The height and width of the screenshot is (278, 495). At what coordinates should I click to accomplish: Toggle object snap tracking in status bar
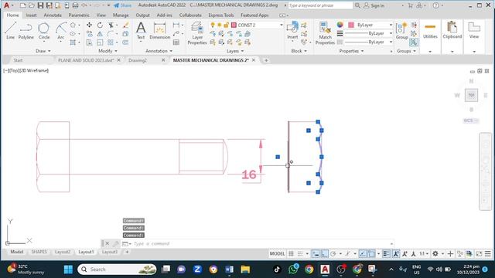pyautogui.click(x=363, y=254)
